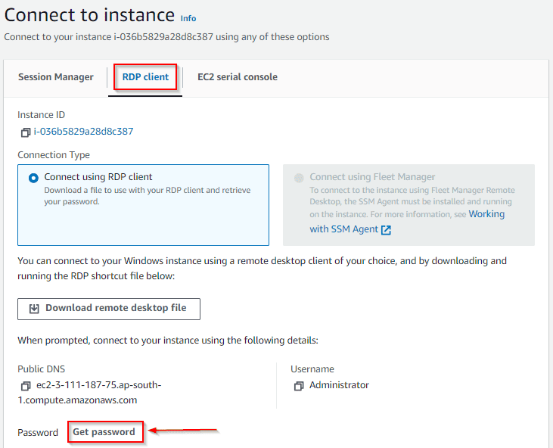Image resolution: width=553 pixels, height=448 pixels.
Task: Open the RDP client tab
Action: 145,77
